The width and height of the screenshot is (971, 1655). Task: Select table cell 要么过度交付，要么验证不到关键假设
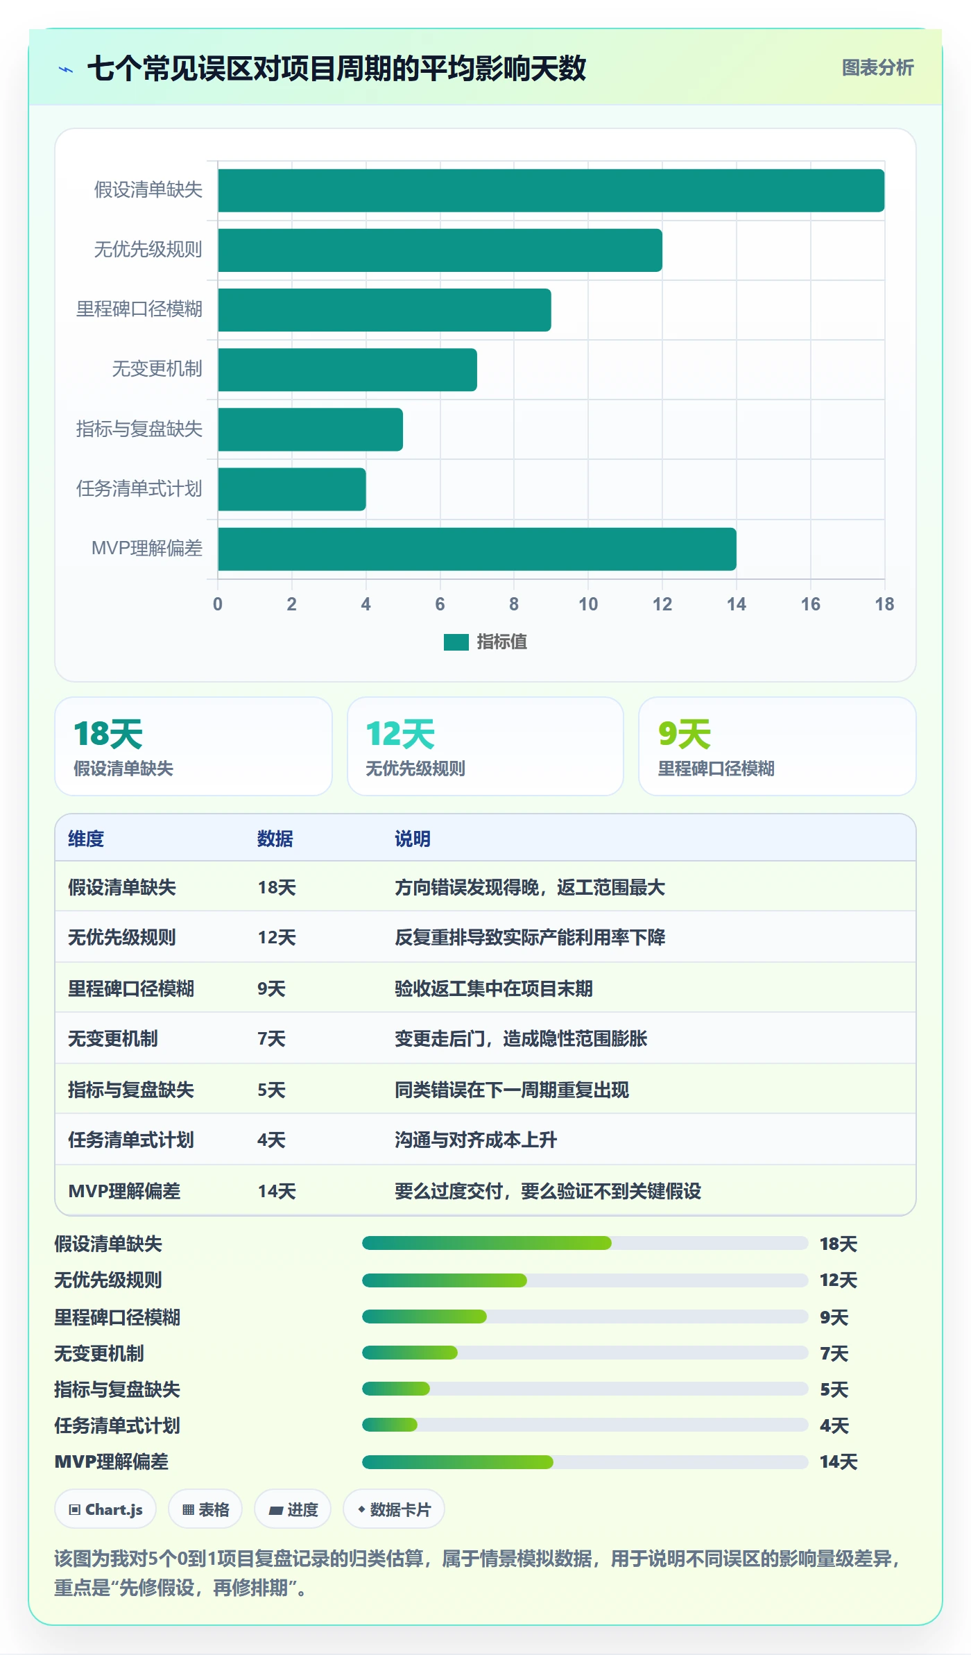[x=548, y=1191]
